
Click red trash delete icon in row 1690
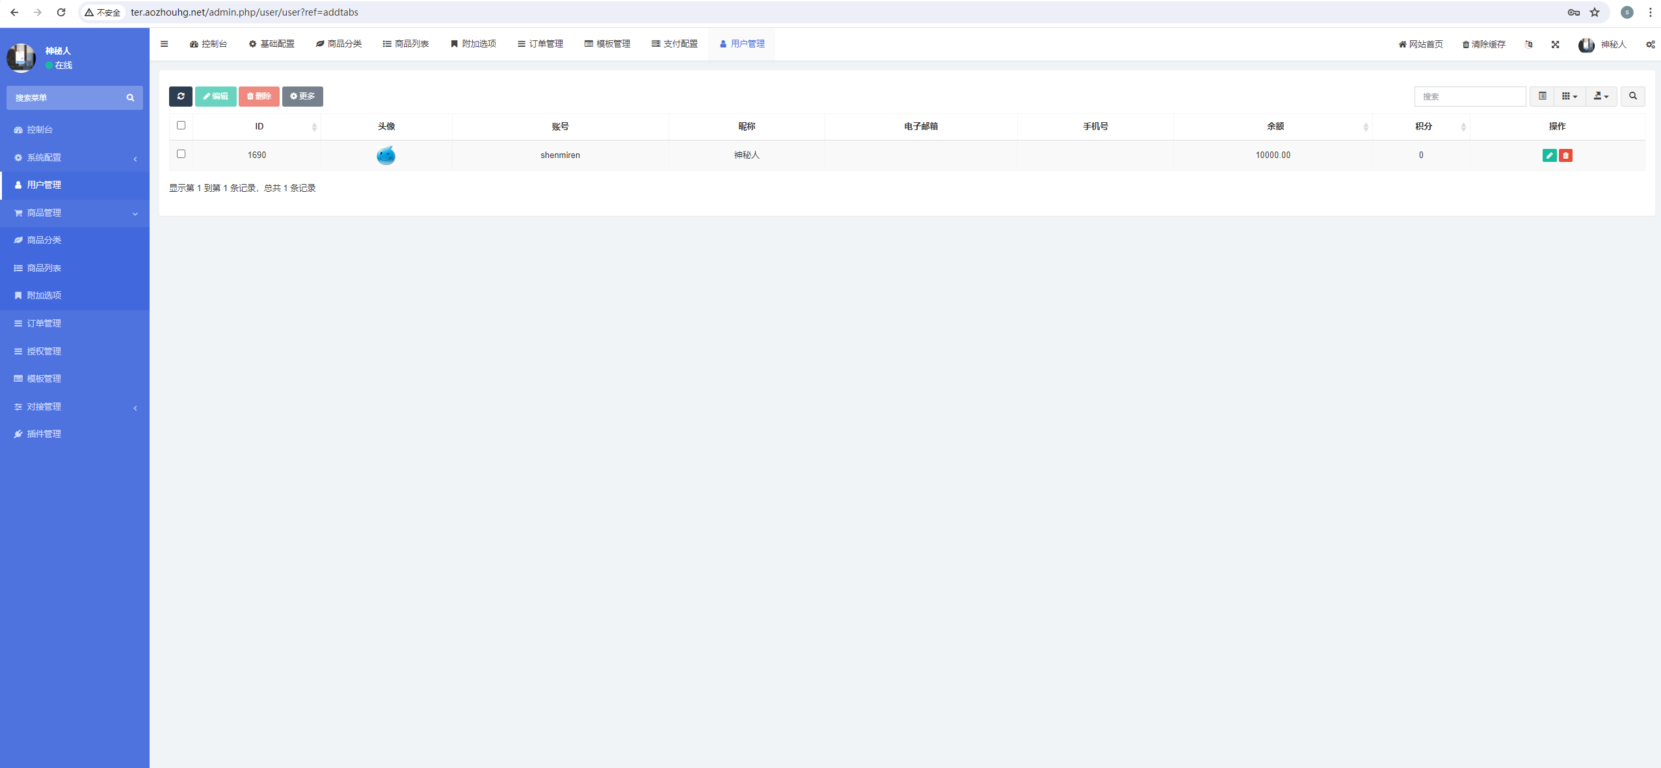(1565, 155)
